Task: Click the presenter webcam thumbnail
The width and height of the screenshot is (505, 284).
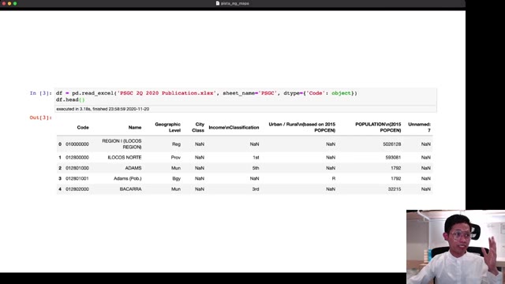Action: (455, 247)
